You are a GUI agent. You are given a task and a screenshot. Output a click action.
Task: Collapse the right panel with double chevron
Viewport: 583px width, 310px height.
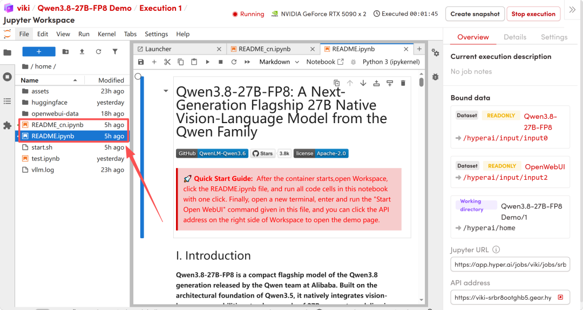pos(572,10)
